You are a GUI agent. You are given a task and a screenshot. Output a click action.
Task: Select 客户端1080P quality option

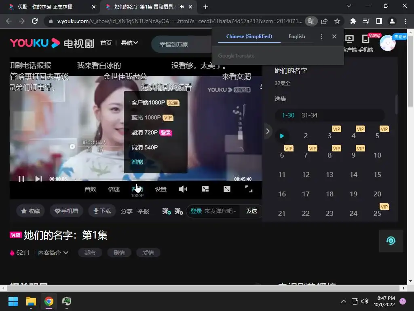point(155,102)
